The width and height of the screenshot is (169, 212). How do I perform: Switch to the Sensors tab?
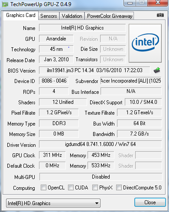coord(49,16)
